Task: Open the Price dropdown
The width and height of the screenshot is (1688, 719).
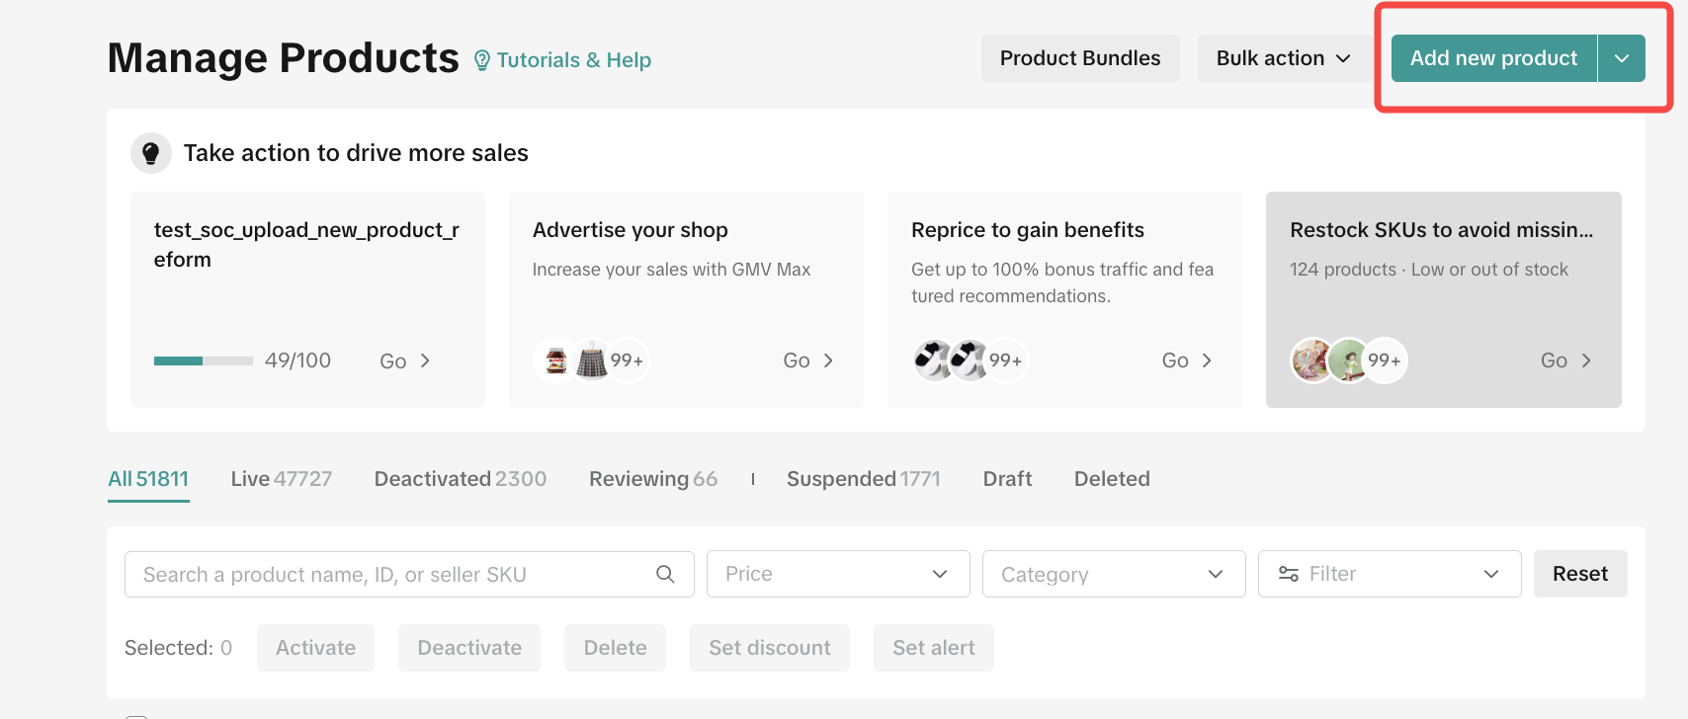Action: coord(838,574)
